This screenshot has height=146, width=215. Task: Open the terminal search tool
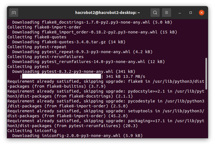155,13
